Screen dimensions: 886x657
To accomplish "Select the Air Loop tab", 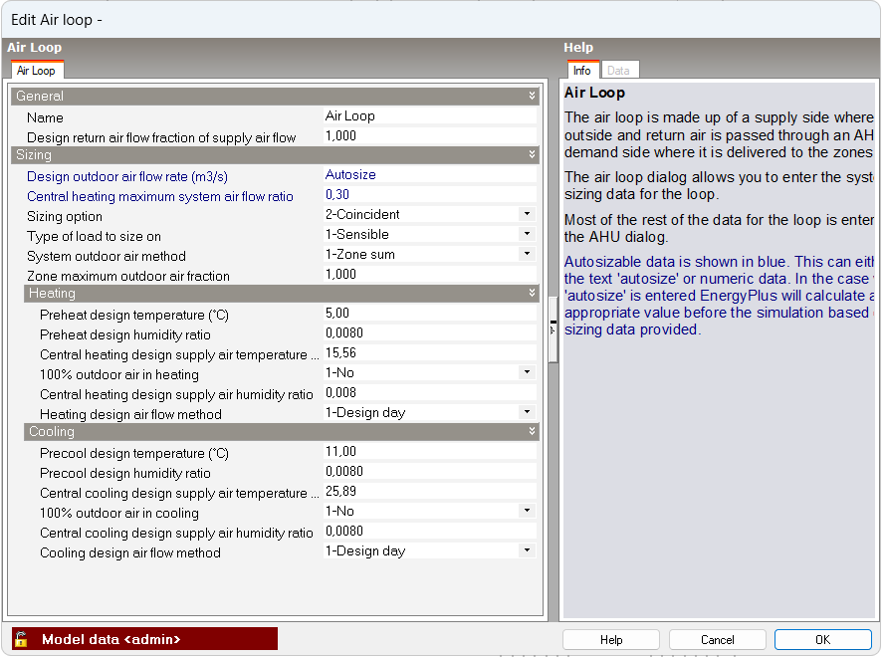I will [x=37, y=71].
